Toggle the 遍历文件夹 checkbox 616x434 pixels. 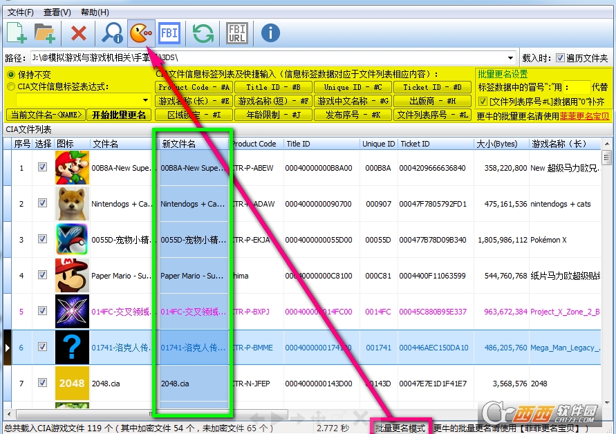coord(560,58)
